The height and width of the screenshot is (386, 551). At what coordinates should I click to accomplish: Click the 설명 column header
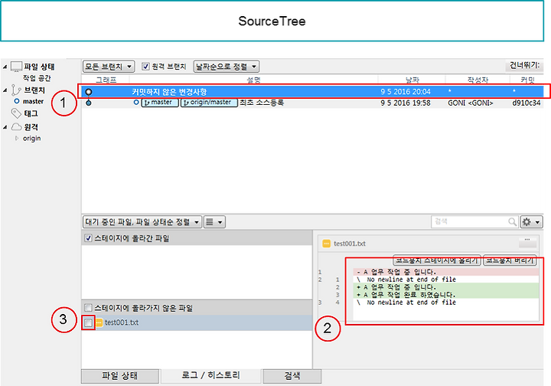coord(254,80)
